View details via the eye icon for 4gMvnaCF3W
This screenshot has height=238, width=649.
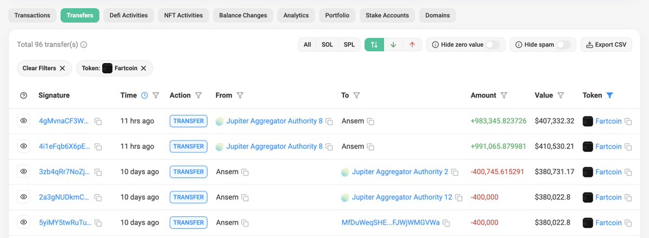[x=23, y=121]
